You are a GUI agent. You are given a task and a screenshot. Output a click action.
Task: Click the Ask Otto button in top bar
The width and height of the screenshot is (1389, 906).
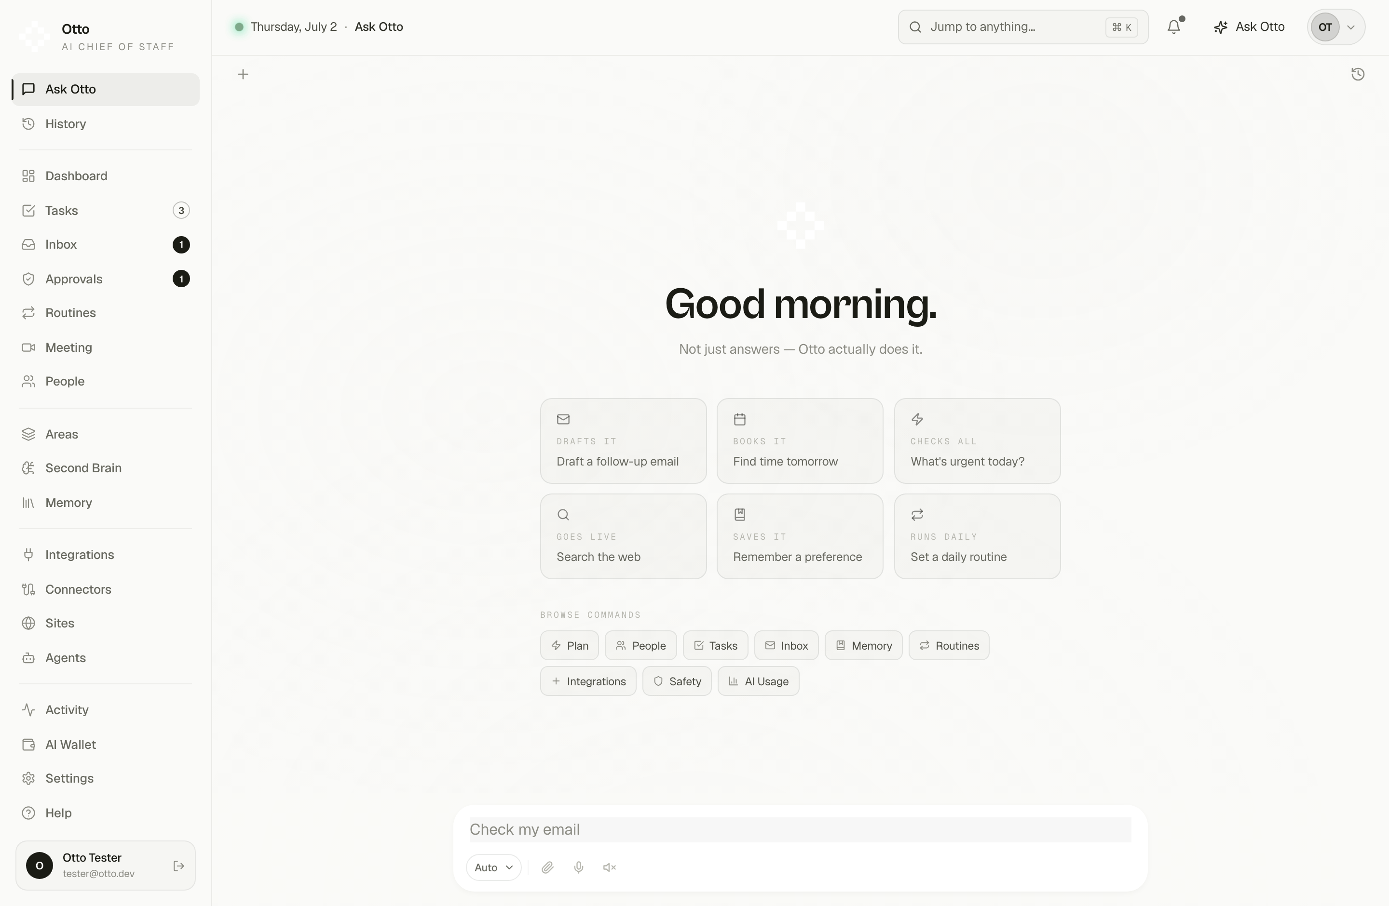pyautogui.click(x=1249, y=27)
